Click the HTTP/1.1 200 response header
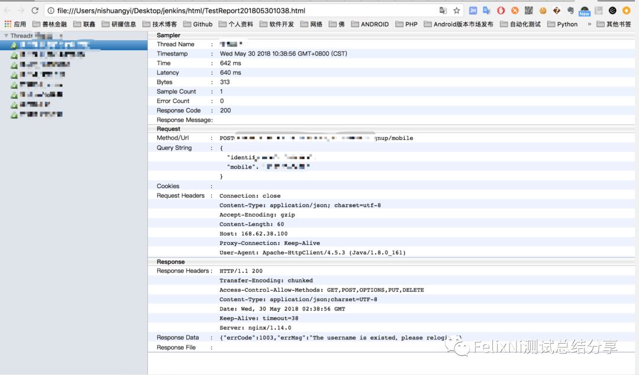Viewport: 639px width, 375px height. point(241,271)
